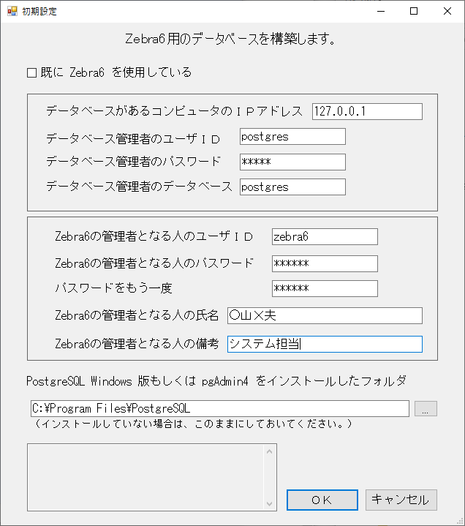Click the label Zebra6の管理者となる人のユーザＩＤ
465x526 pixels.
[154, 236]
